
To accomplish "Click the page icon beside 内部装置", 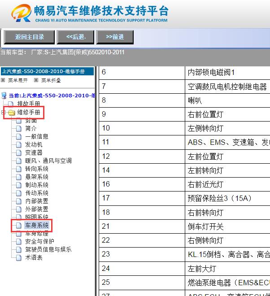I will (19, 201).
